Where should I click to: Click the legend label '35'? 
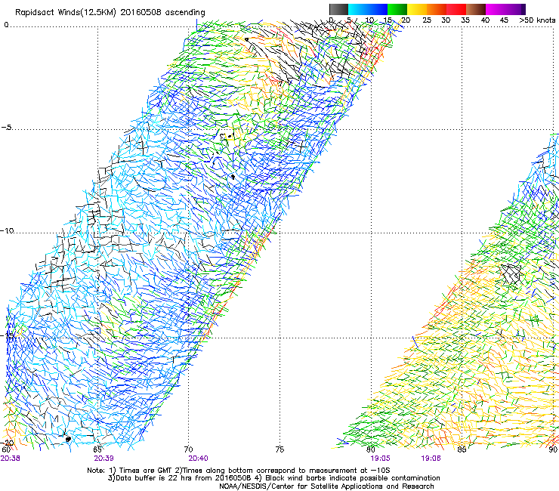(465, 20)
